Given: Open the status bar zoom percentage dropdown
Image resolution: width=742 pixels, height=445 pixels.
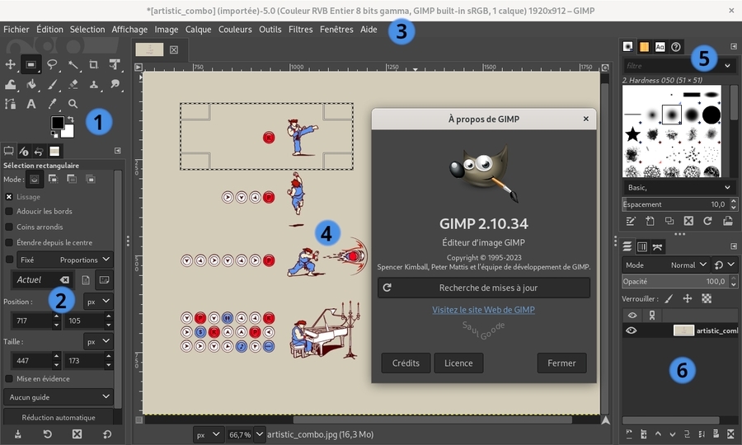Looking at the screenshot, I should (260, 434).
